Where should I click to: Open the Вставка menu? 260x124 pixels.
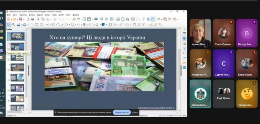[x=32, y=15]
